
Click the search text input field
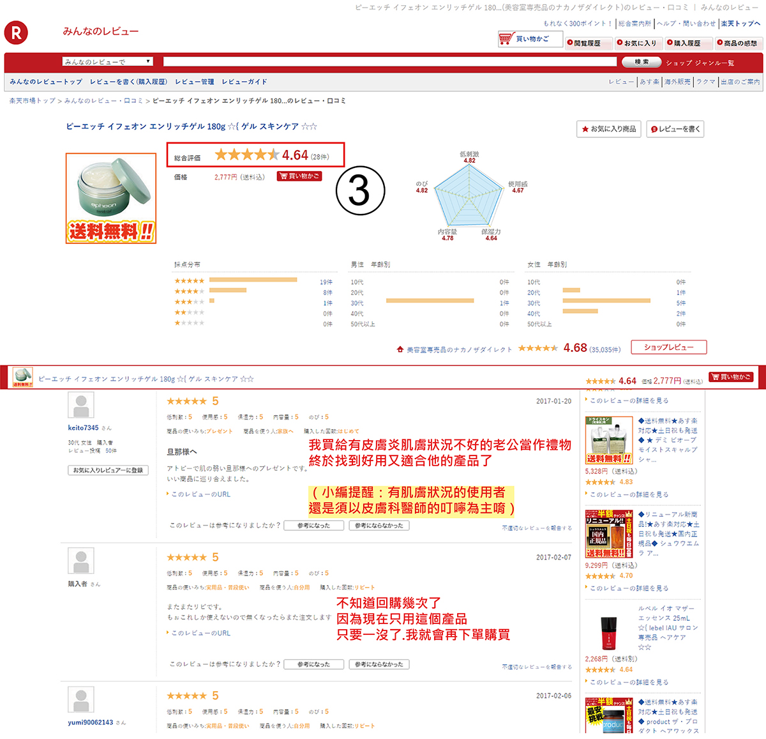click(x=389, y=62)
